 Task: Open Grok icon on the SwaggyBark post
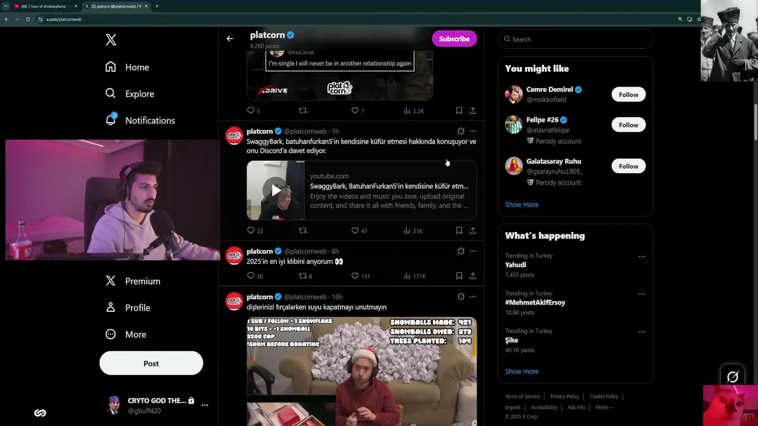pyautogui.click(x=461, y=131)
